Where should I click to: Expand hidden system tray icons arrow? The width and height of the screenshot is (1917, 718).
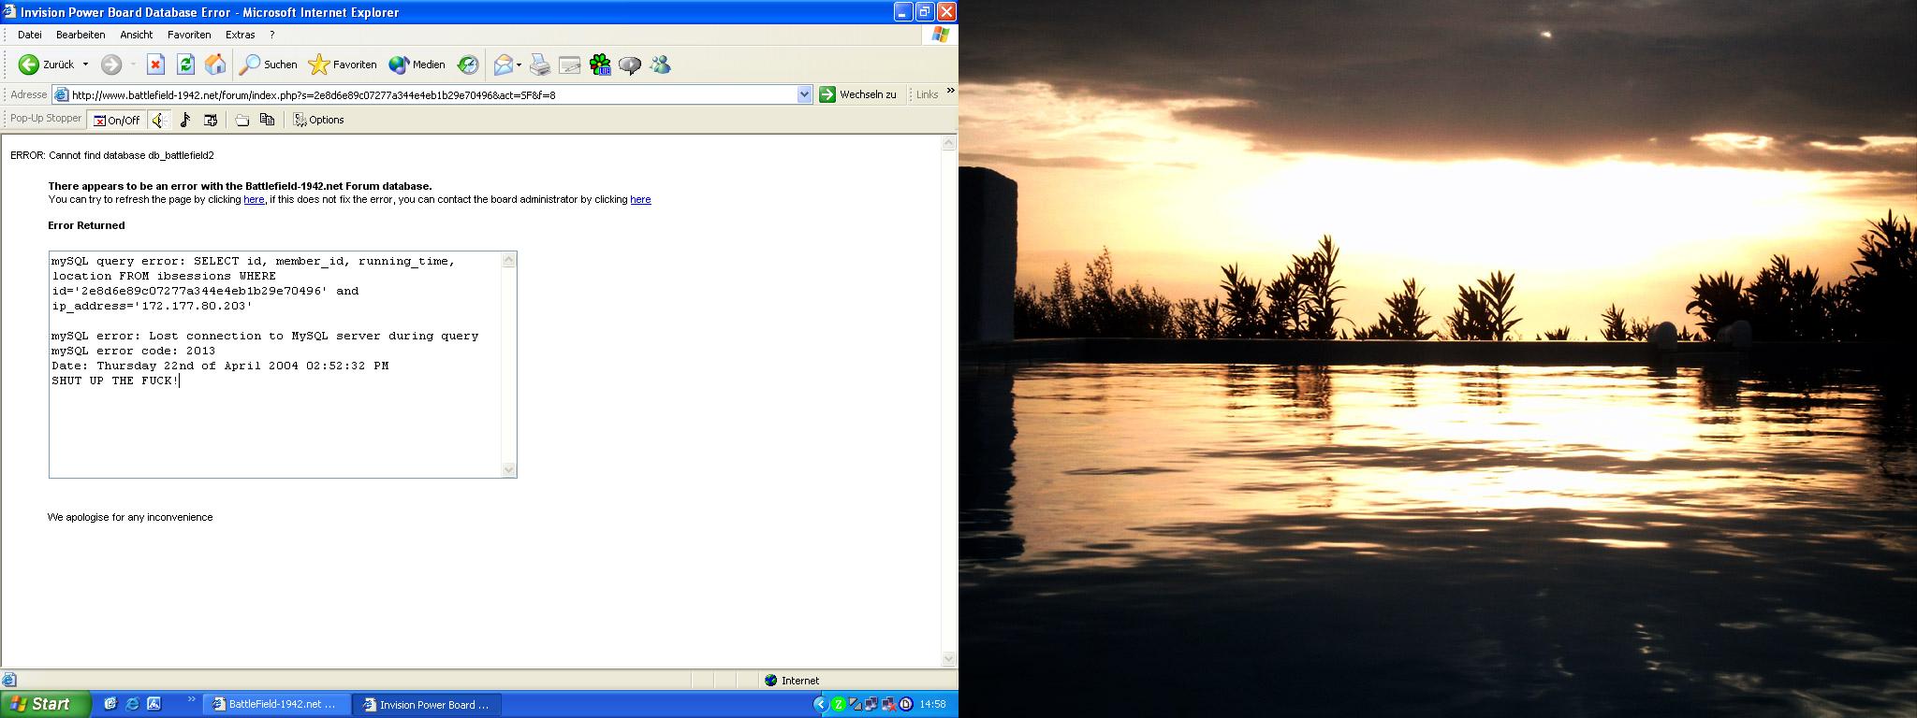click(821, 705)
